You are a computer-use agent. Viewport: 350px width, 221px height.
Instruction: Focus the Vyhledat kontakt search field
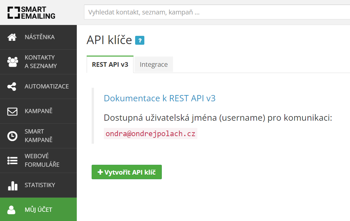pos(217,12)
